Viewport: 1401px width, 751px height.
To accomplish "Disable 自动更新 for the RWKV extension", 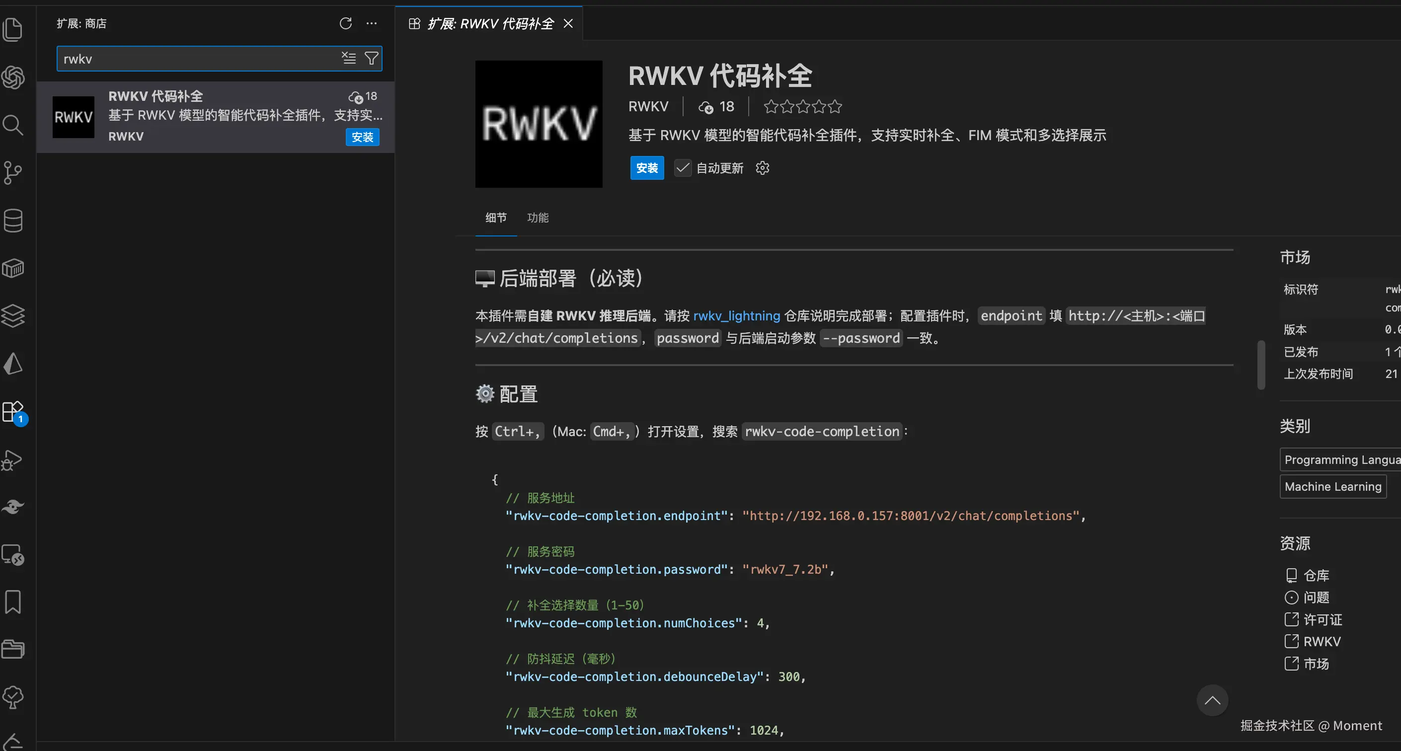I will coord(683,168).
